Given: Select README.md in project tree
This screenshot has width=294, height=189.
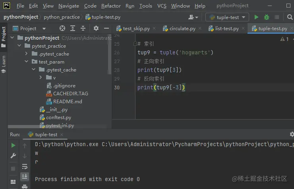Looking at the screenshot, I should pyautogui.click(x=64, y=102).
